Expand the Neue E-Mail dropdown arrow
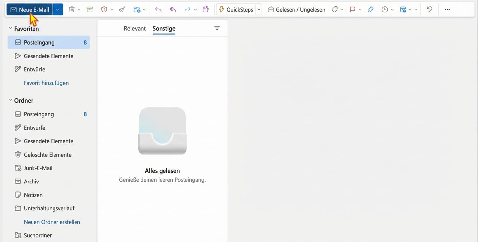478x242 pixels. (58, 9)
